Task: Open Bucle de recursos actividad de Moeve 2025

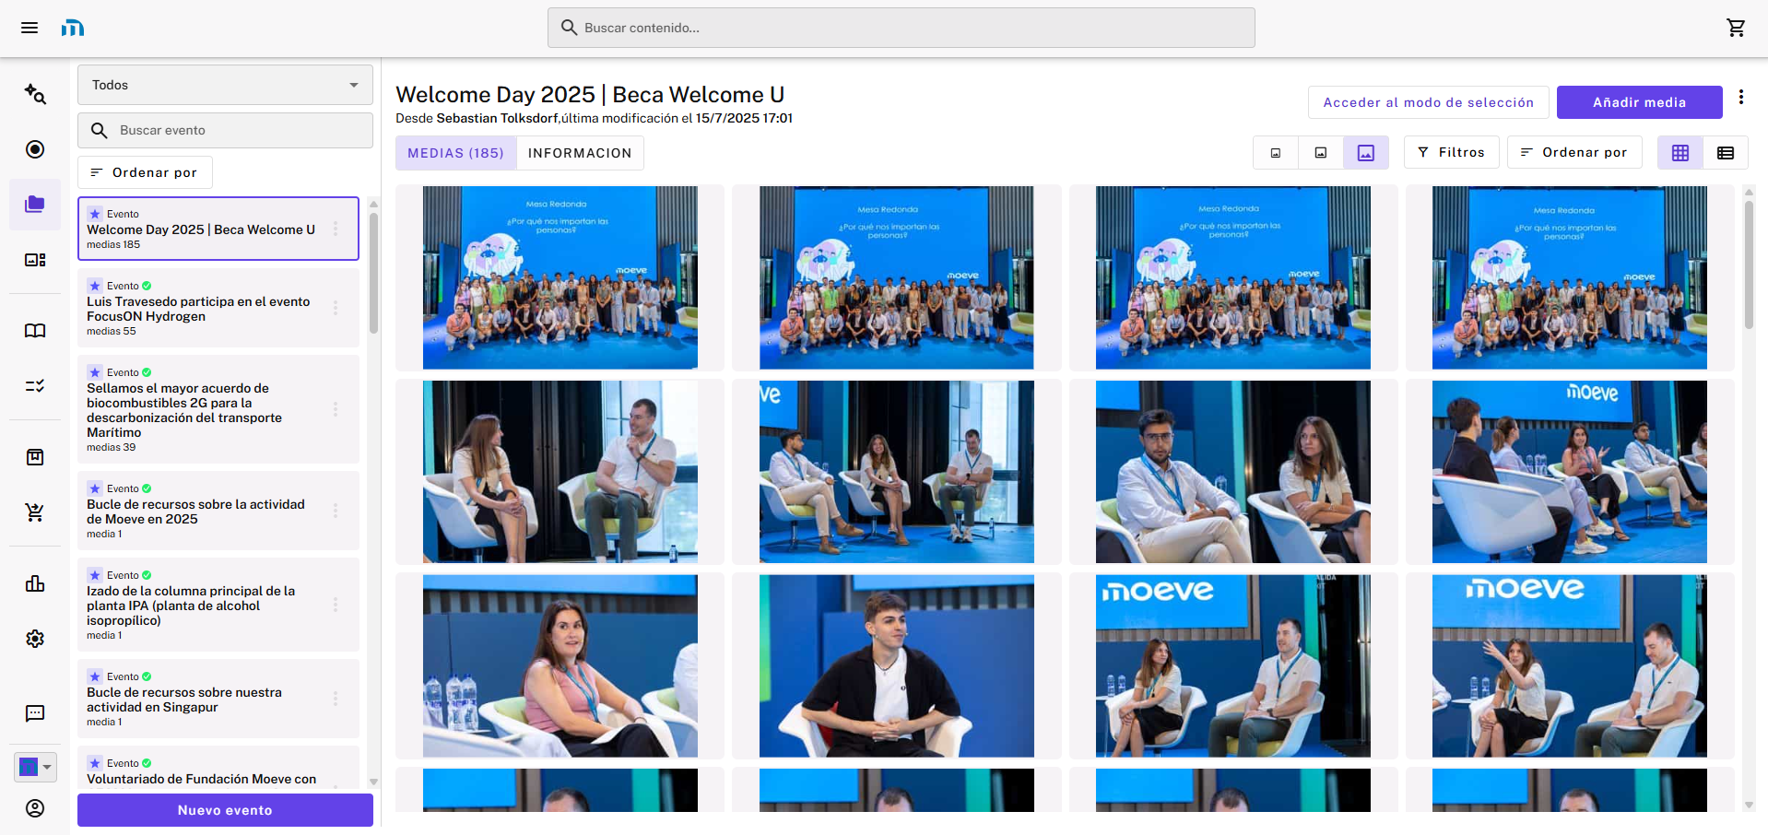Action: (x=218, y=511)
